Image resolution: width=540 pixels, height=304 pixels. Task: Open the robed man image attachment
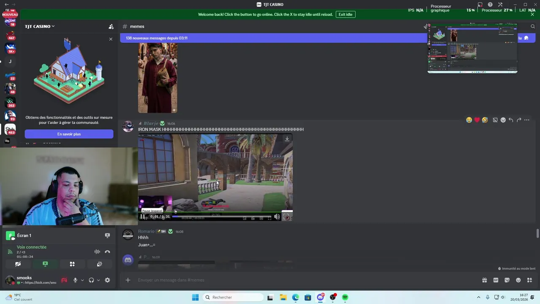point(157,78)
